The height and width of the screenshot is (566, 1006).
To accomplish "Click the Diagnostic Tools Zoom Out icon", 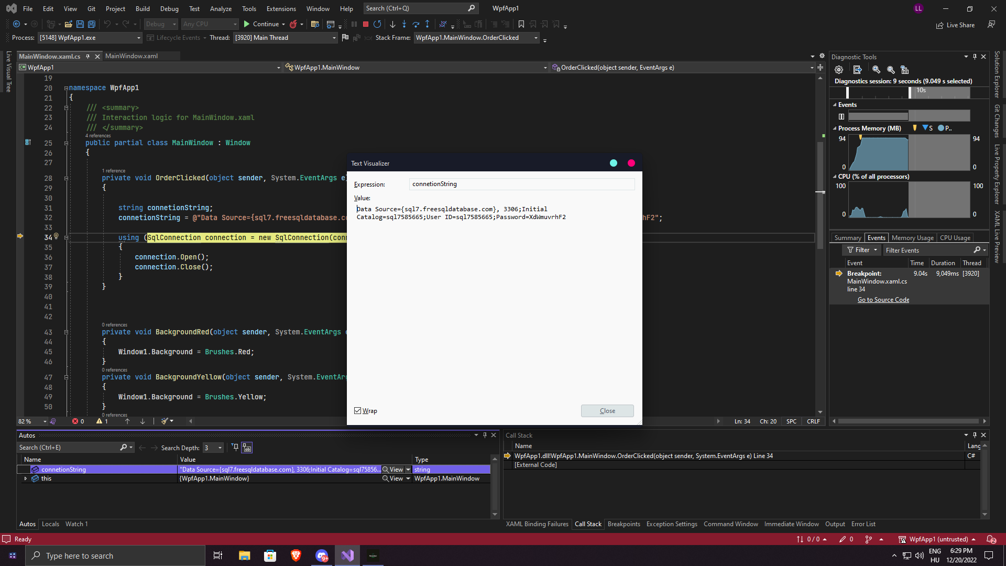I will point(891,70).
